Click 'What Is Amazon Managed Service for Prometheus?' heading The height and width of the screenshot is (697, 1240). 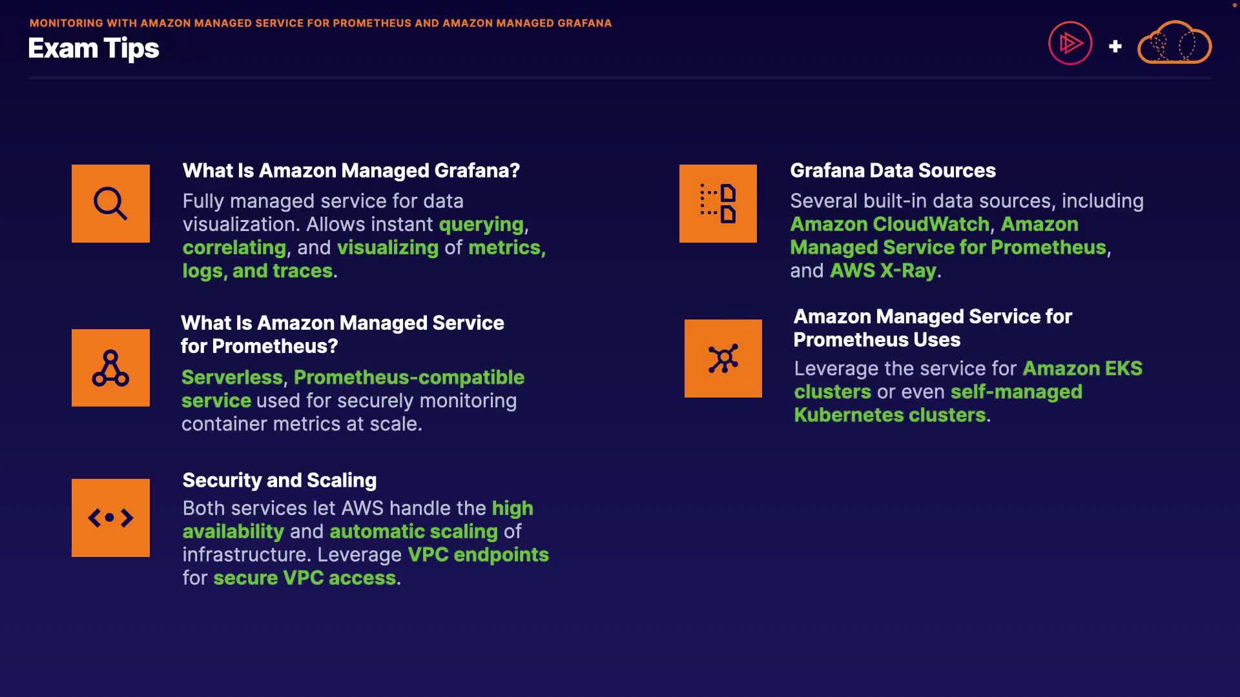coord(342,334)
